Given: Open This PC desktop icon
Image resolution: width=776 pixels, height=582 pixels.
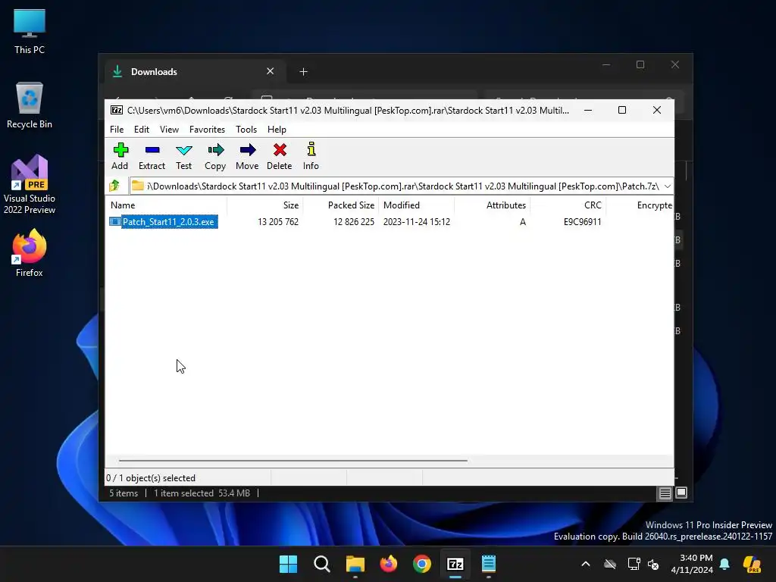Looking at the screenshot, I should pyautogui.click(x=30, y=31).
